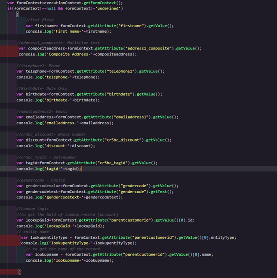Image resolution: width=277 pixels, height=278 pixels.
Task: Click the '// entity name' comment
Action: pyautogui.click(x=33, y=232)
